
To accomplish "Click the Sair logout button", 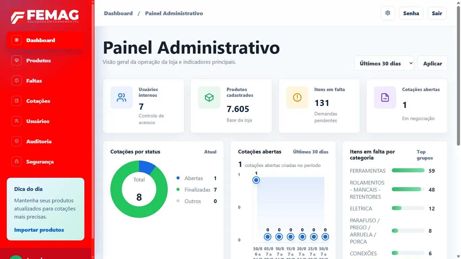I will point(437,13).
